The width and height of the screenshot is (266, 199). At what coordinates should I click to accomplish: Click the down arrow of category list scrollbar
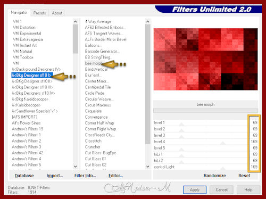[x=76, y=167]
